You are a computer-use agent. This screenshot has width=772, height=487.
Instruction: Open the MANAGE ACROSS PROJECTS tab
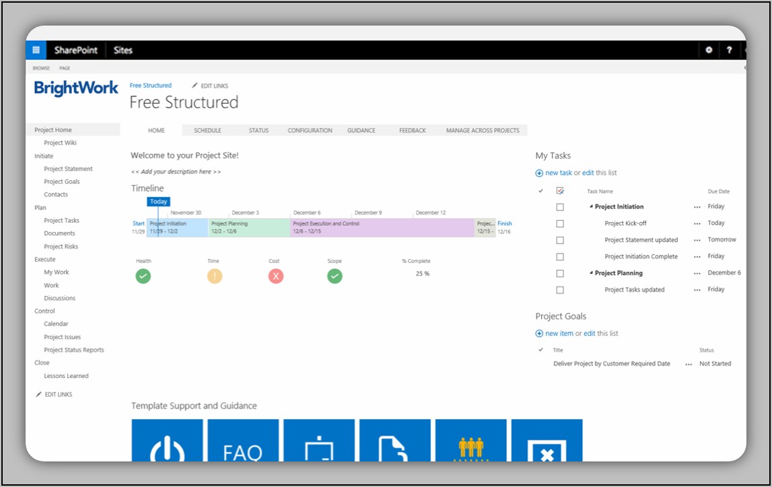[x=483, y=130]
